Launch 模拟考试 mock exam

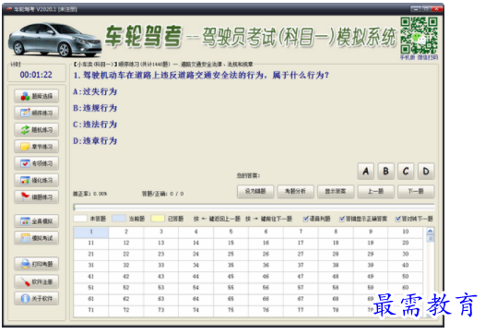(x=37, y=238)
